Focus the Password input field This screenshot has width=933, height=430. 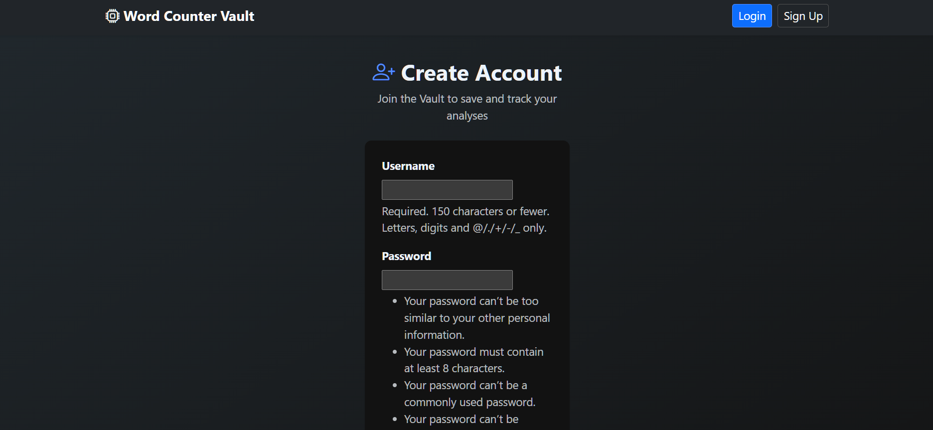[447, 280]
